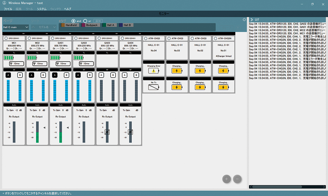
Task: Click Wireless Manager app logo icon
Action: coord(4,3)
